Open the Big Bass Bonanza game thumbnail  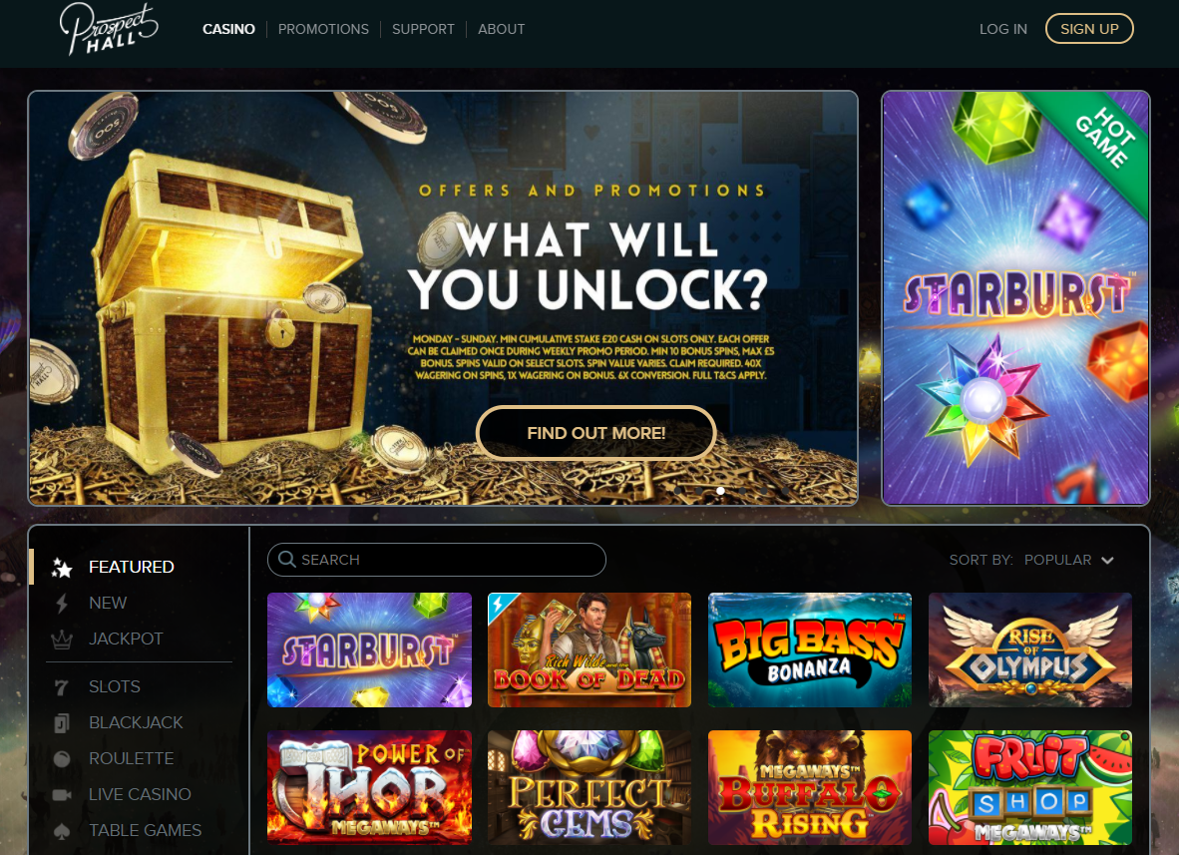point(810,649)
